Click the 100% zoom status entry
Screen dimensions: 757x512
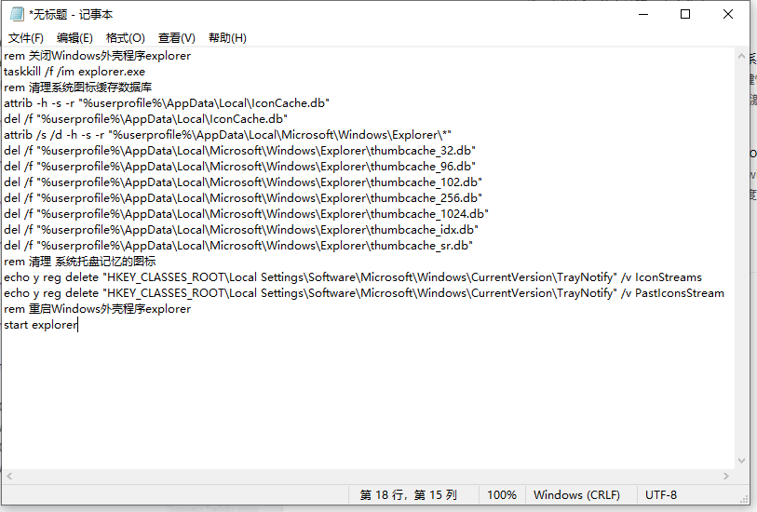click(502, 495)
